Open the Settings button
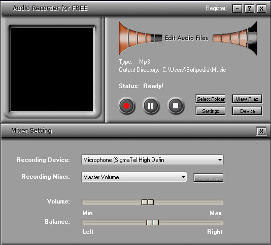The image size is (271, 245). point(211,111)
